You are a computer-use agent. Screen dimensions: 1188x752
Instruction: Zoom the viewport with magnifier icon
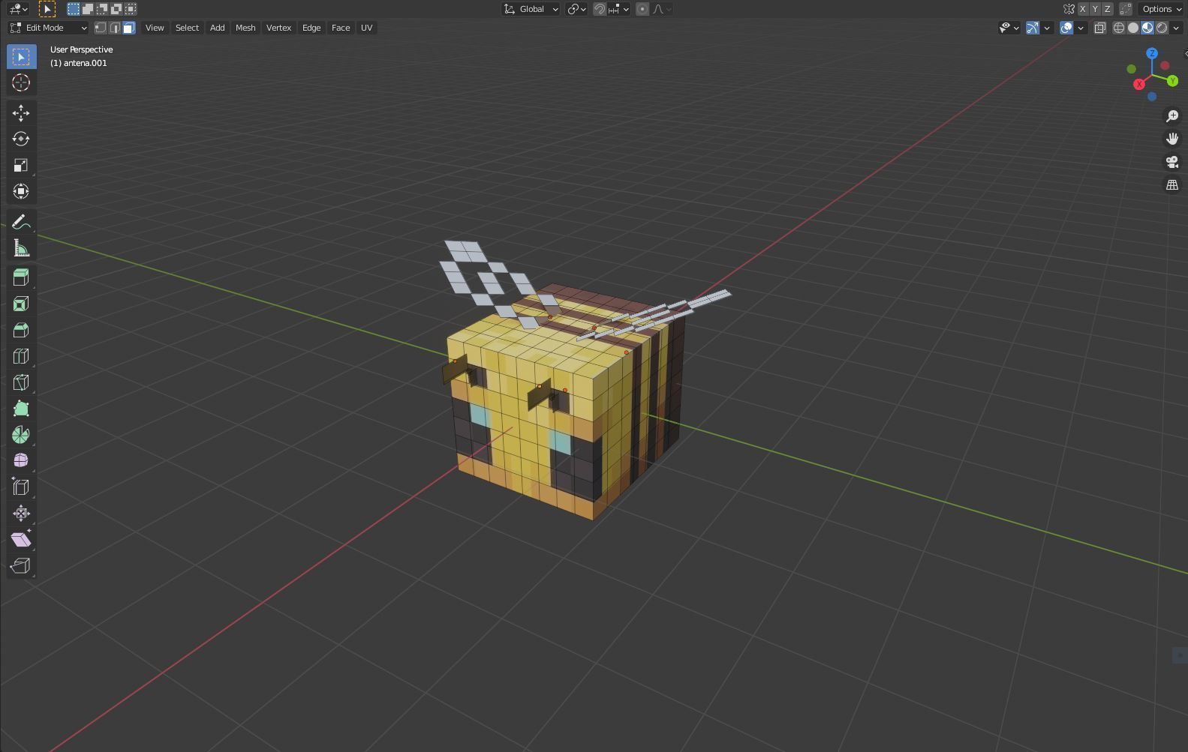[x=1172, y=116]
